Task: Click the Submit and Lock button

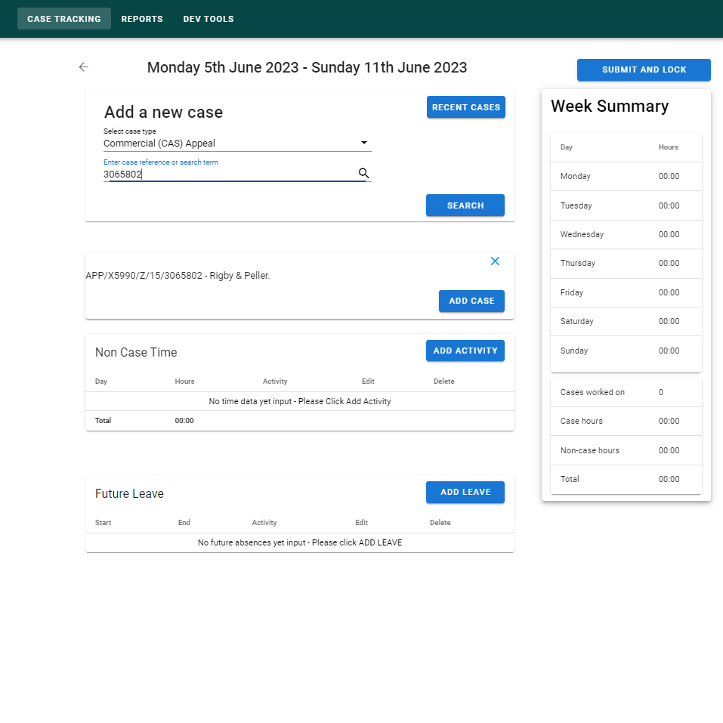Action: (644, 70)
